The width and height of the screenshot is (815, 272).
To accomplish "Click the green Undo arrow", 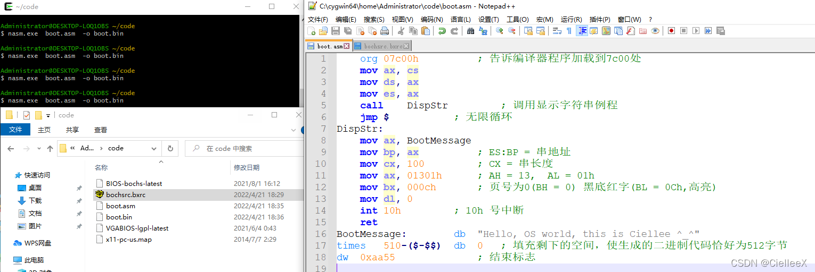I will coord(442,31).
